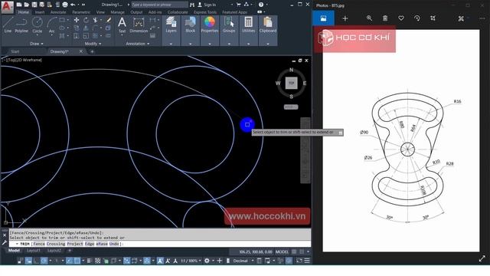This screenshot has height=276, width=490.
Task: Click the Undo arrow in Quick Access toolbar
Action: 73,5
